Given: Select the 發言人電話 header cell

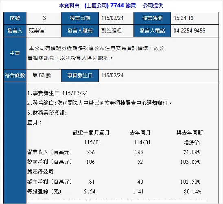Looking at the screenshot, I should [x=152, y=31].
